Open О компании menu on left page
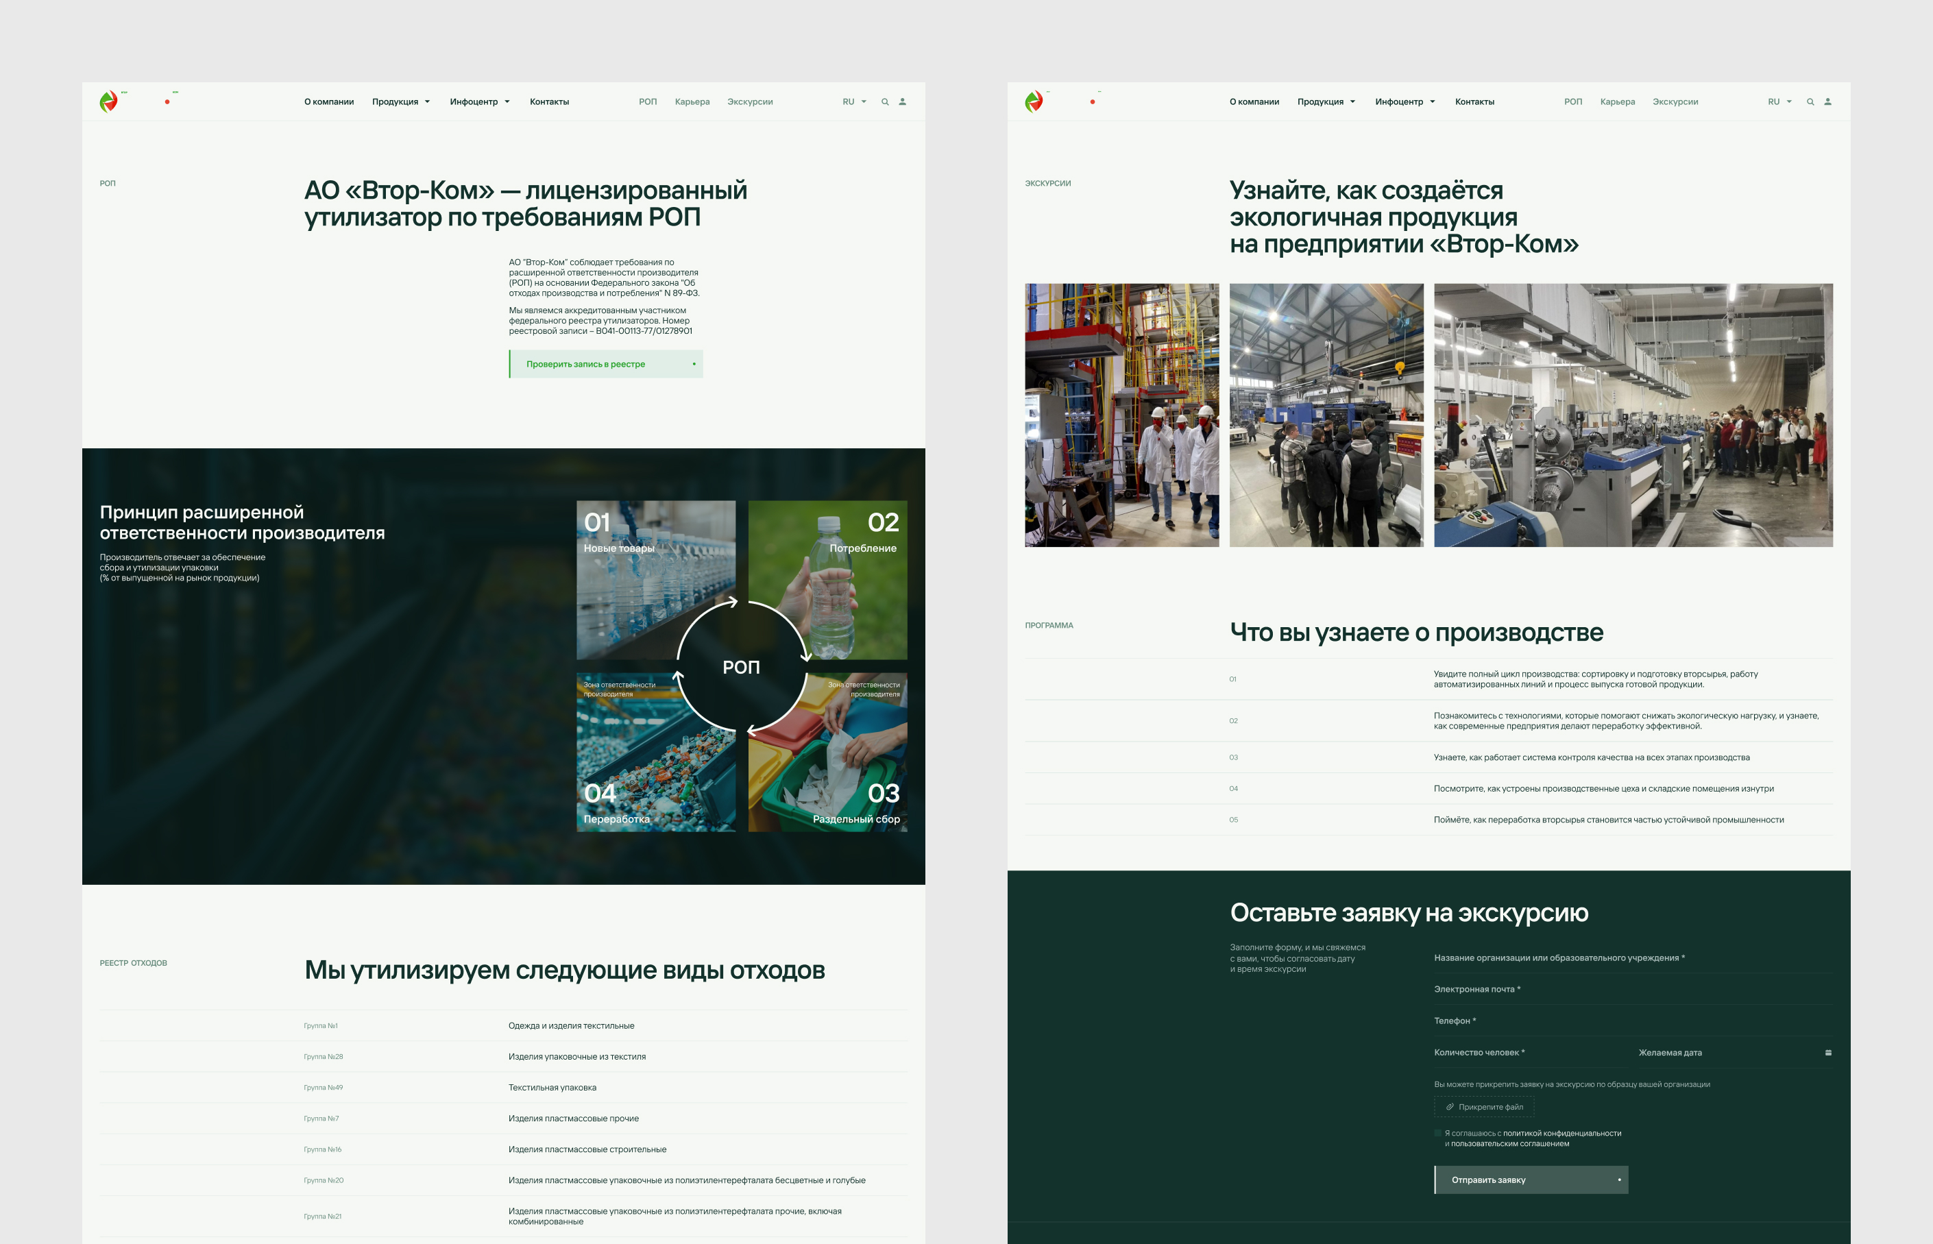This screenshot has height=1244, width=1933. click(x=329, y=101)
